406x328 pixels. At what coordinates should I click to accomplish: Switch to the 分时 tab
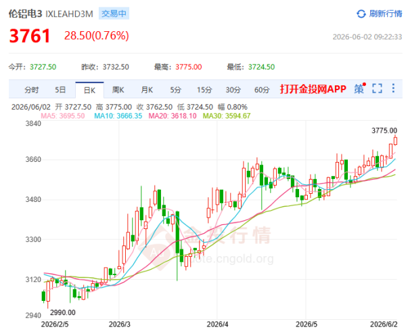[x=32, y=90]
